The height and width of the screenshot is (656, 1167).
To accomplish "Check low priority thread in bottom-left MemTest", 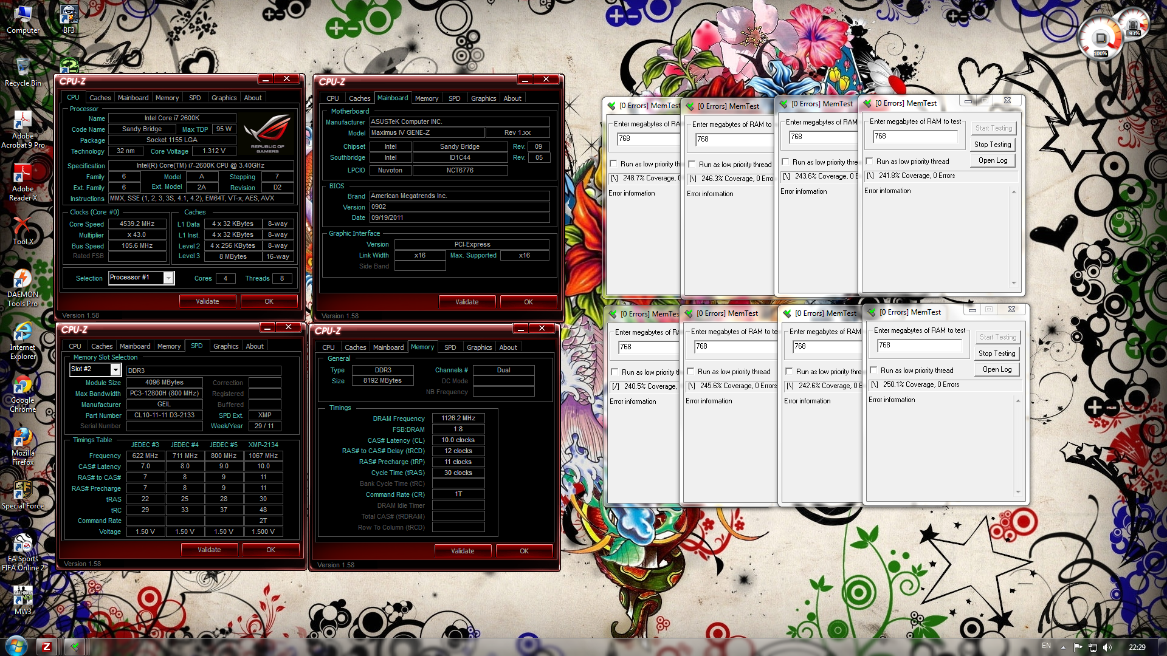I will coord(615,372).
